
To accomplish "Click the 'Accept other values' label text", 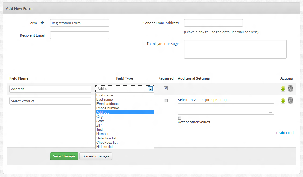I will (x=194, y=122).
